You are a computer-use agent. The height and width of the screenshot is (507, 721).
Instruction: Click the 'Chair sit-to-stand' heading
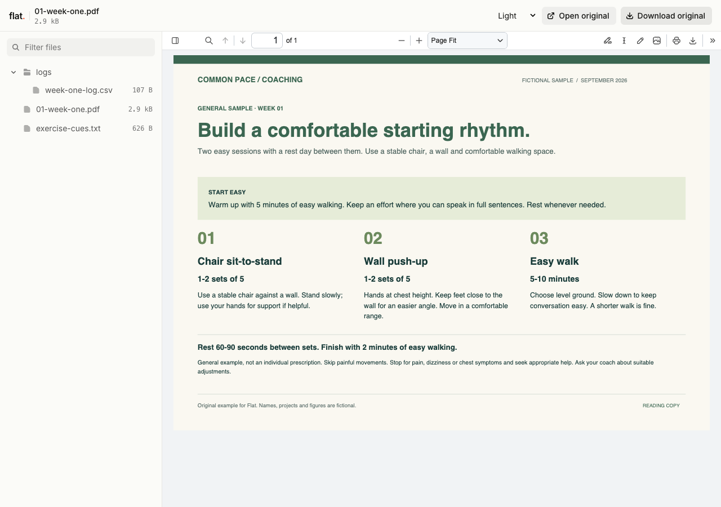(x=239, y=261)
